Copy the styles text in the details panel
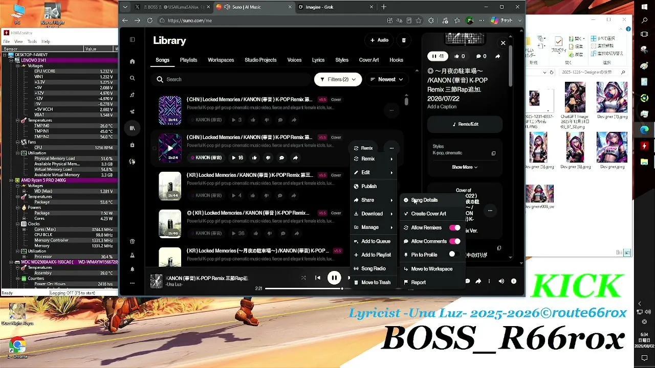The width and height of the screenshot is (655, 368). 493,153
